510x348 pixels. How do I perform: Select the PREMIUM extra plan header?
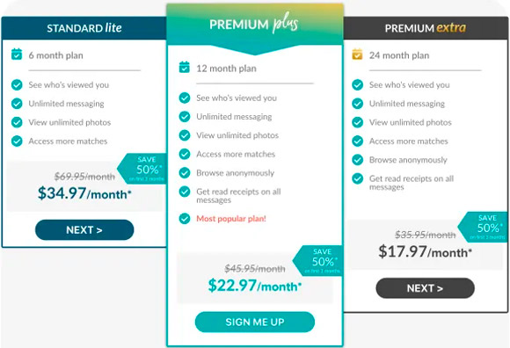point(426,28)
